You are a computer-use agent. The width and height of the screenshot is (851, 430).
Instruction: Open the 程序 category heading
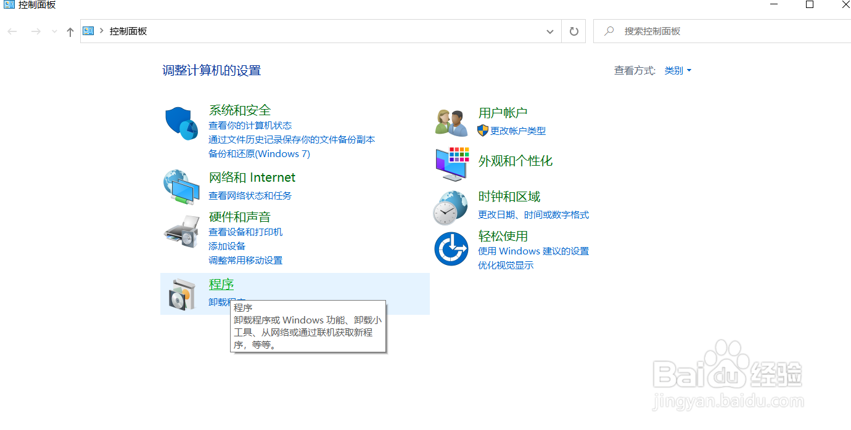click(x=221, y=285)
